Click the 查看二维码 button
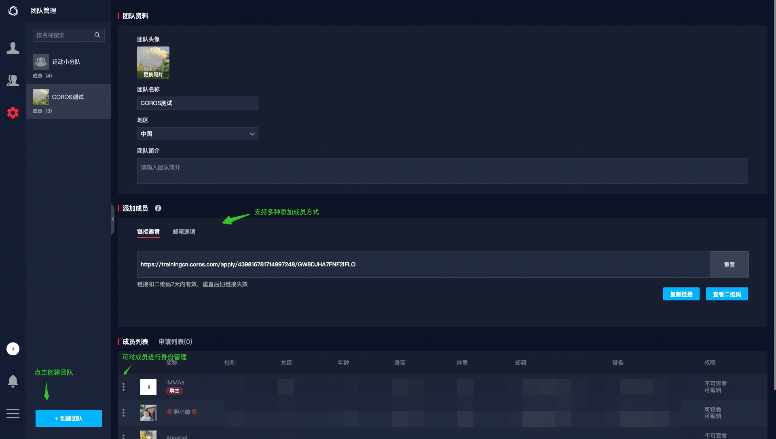This screenshot has height=439, width=776. pos(727,294)
